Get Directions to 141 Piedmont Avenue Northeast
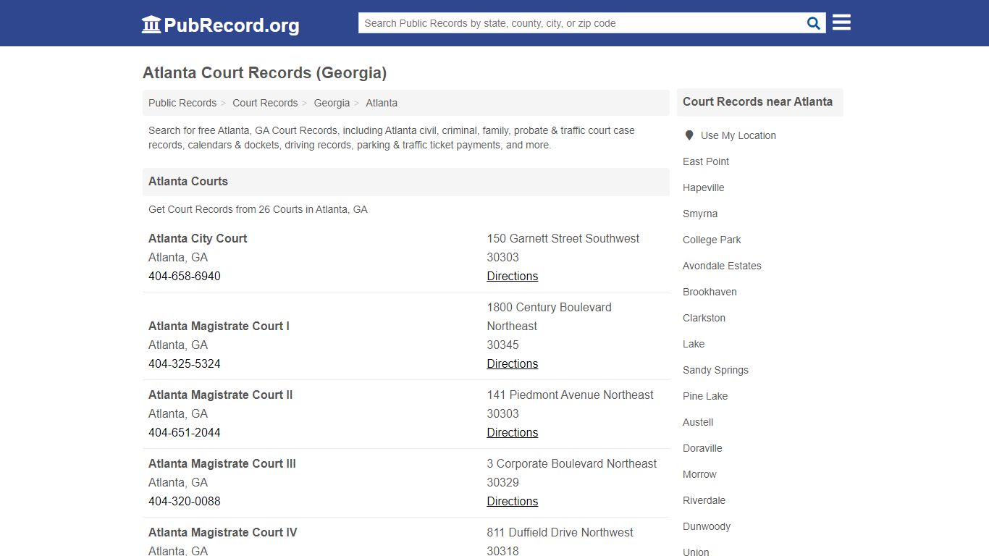This screenshot has width=989, height=556. 513,432
